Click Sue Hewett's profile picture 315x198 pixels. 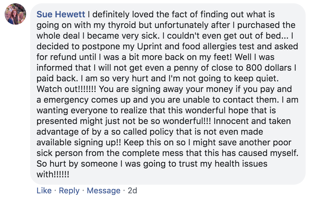point(15,14)
